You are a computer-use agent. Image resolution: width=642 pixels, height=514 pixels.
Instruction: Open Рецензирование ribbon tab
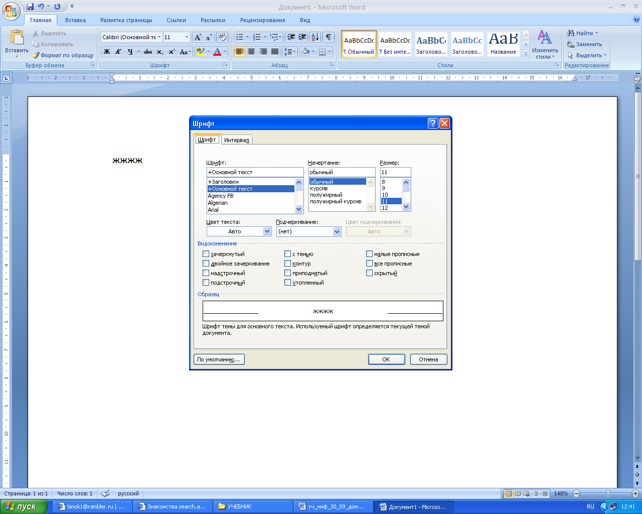coord(263,20)
